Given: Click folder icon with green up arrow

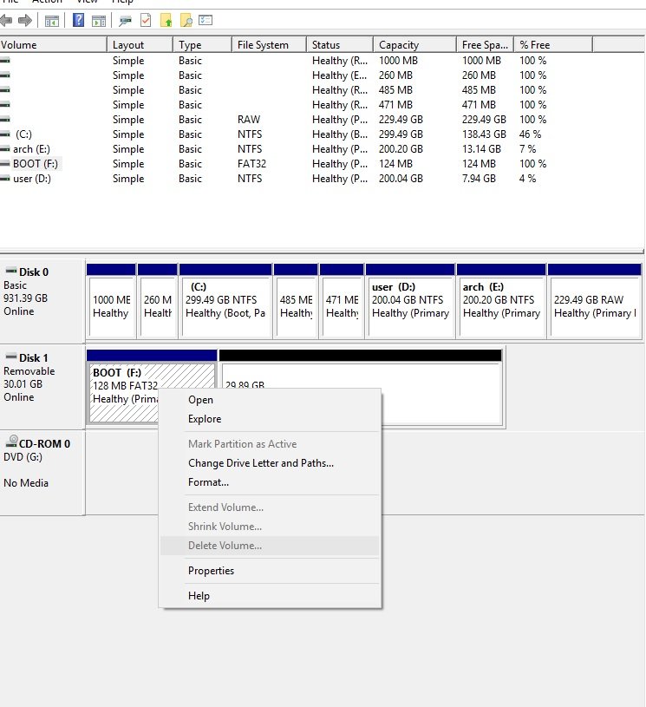Looking at the screenshot, I should pos(166,20).
